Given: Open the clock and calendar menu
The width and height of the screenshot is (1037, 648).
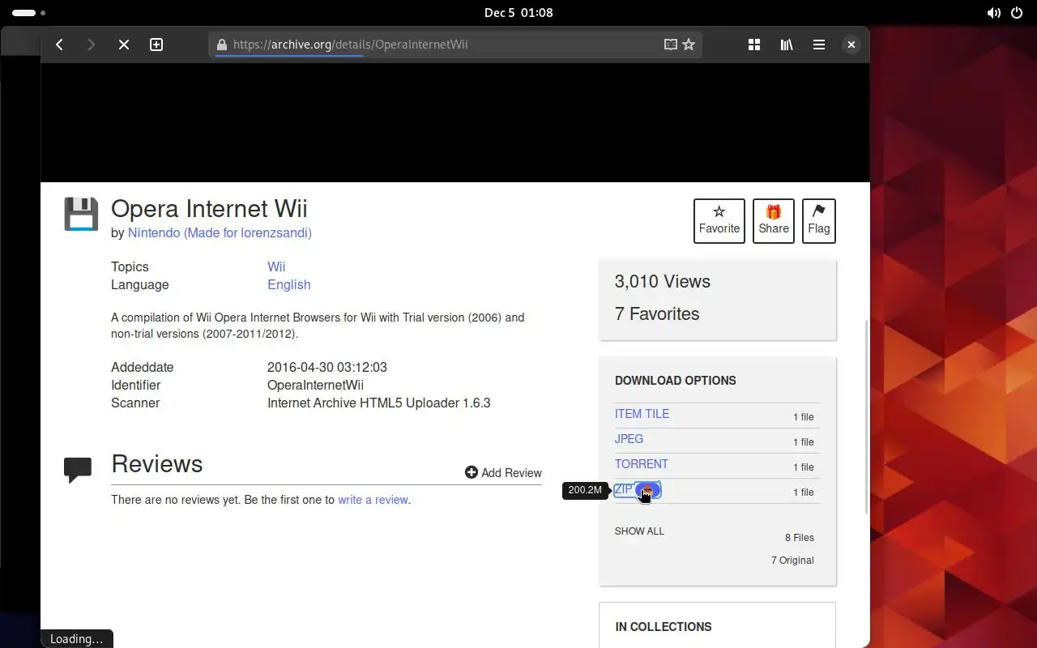Looking at the screenshot, I should (518, 13).
